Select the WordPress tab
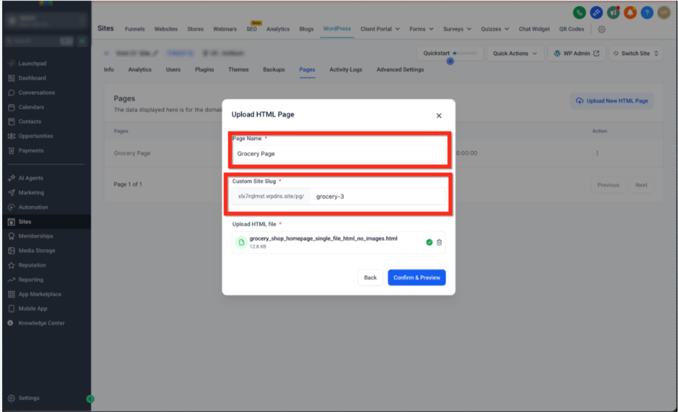The height and width of the screenshot is (412, 678). (337, 28)
